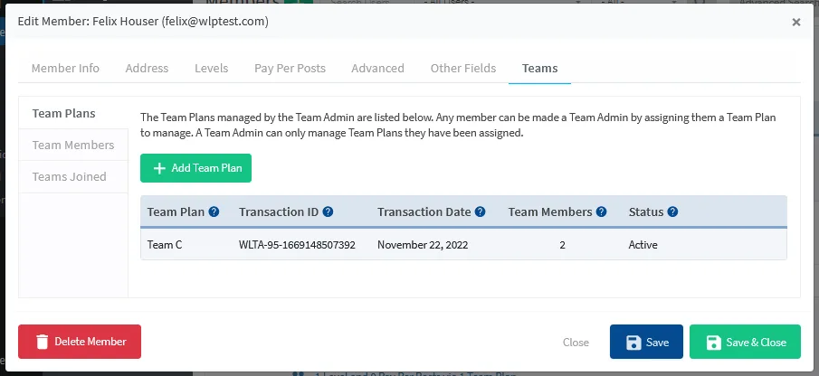Click transaction ID WLTA-95-1669148507392

click(297, 245)
